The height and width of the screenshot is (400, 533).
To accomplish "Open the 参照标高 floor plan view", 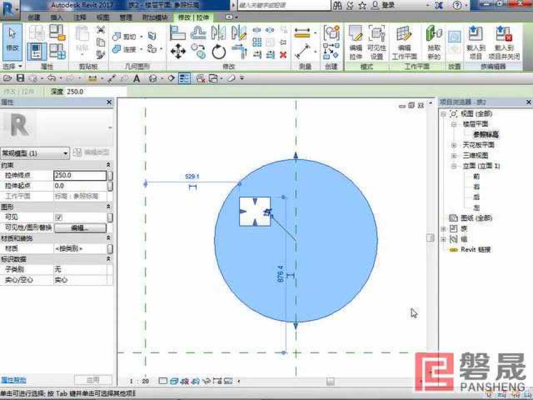I will 486,134.
